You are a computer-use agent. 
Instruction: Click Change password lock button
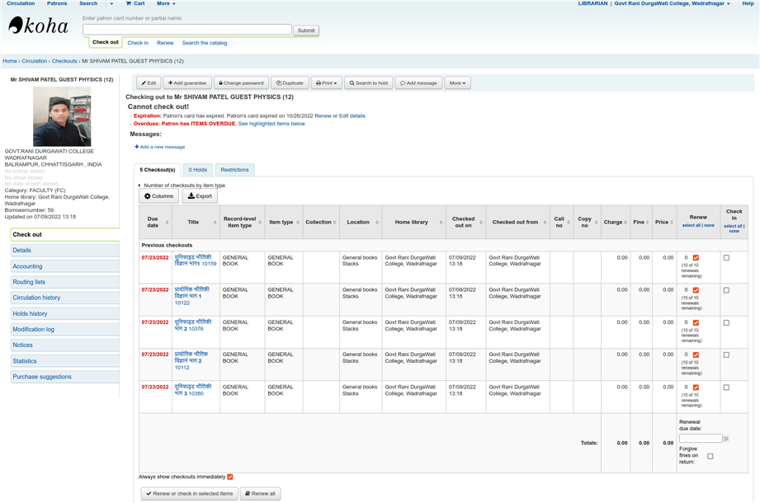click(x=241, y=83)
